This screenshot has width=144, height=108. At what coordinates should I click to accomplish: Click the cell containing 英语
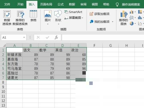[x=62, y=50]
